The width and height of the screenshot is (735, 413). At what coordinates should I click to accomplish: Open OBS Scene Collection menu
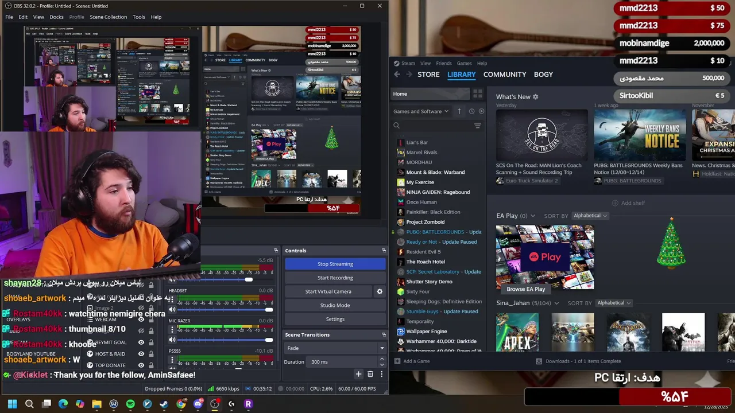(x=108, y=17)
